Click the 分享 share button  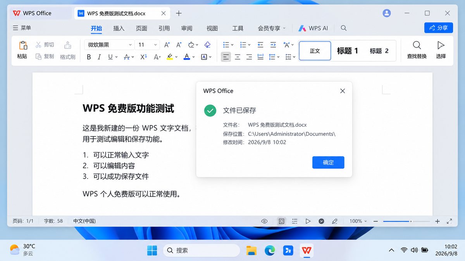439,28
